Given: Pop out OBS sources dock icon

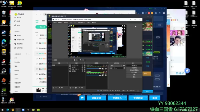Looking at the screenshot, I should 84,63.
